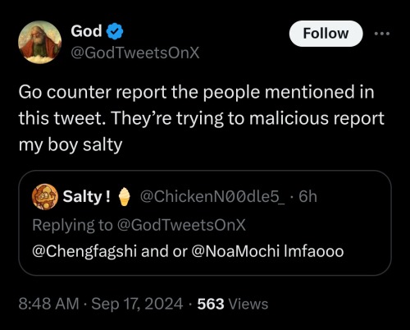
Task: Click the 563 Views count
Action: point(233,304)
